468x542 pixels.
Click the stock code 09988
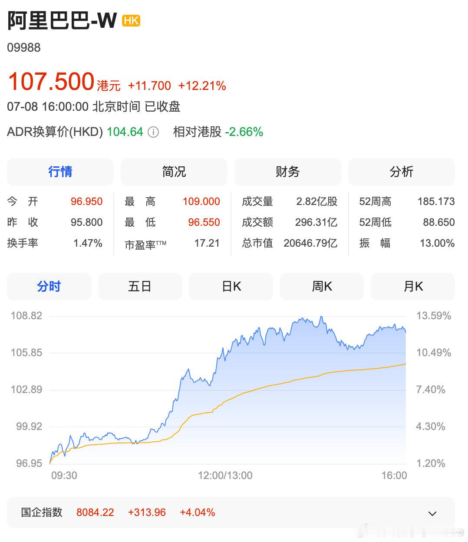24,47
